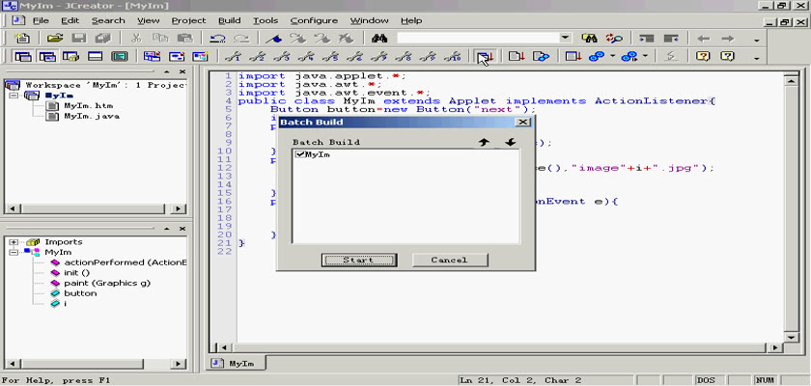The image size is (811, 386).
Task: Open the Configure menu
Action: pos(314,20)
